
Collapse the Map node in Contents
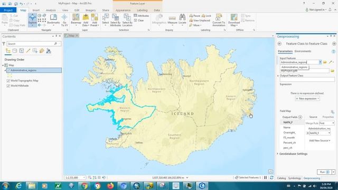click(3, 65)
